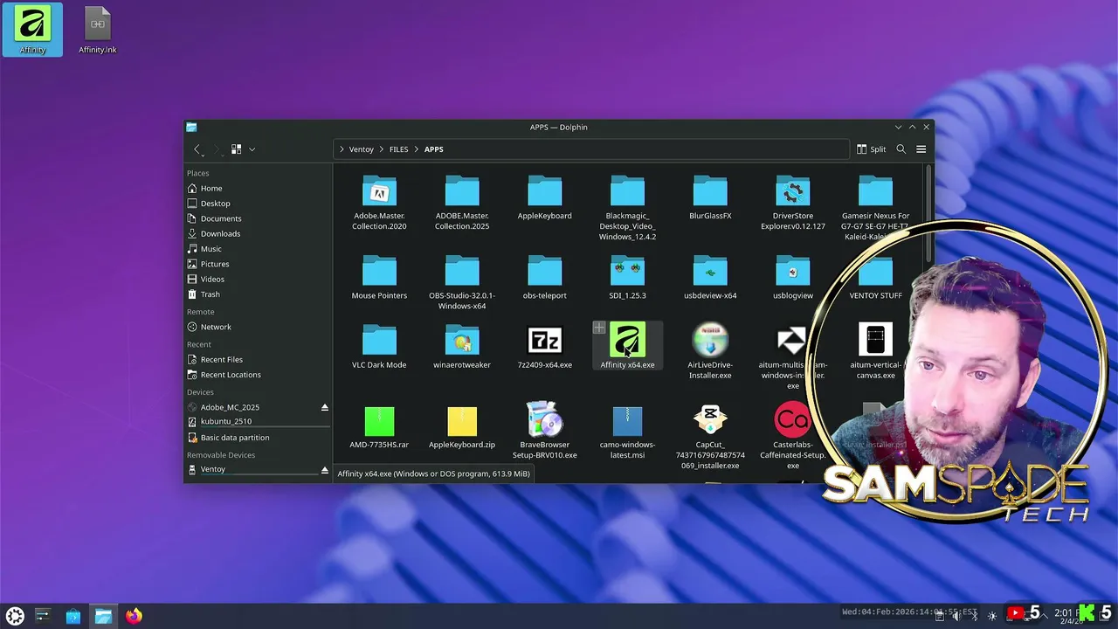The width and height of the screenshot is (1118, 629).
Task: Toggle selection plus marker on Affinity x64.exe
Action: 599,328
